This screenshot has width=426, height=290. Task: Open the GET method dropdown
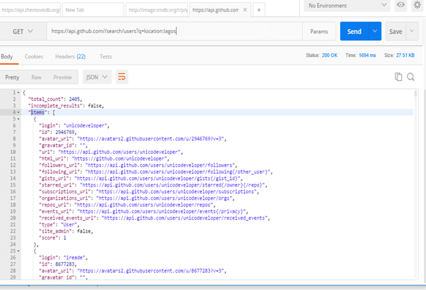coord(23,31)
